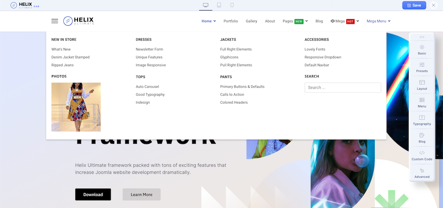443x208 pixels.
Task: Open the Unique Features link
Action: click(149, 57)
